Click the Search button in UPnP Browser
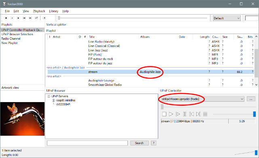The width and height of the screenshot is (259, 158). [x=139, y=143]
